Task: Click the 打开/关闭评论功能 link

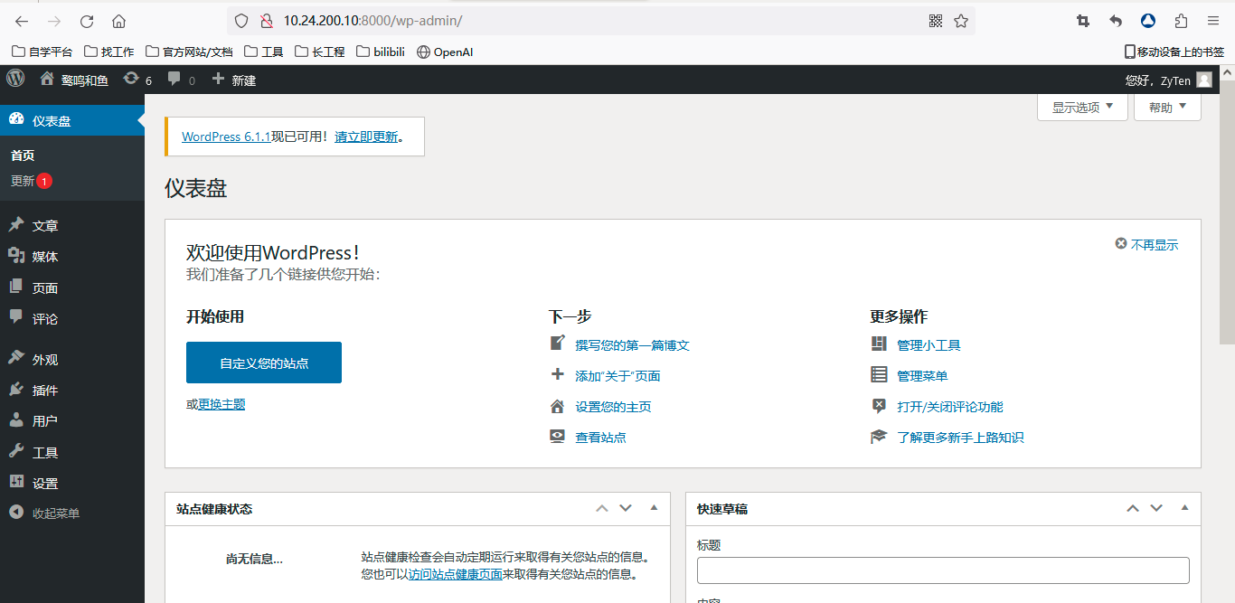Action: point(950,407)
